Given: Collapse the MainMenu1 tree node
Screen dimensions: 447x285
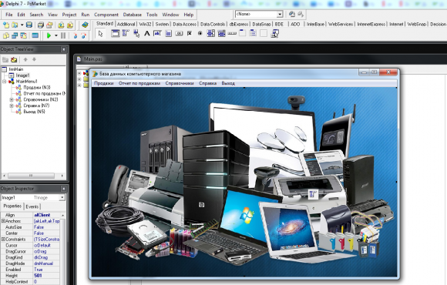Looking at the screenshot, I should [5, 82].
